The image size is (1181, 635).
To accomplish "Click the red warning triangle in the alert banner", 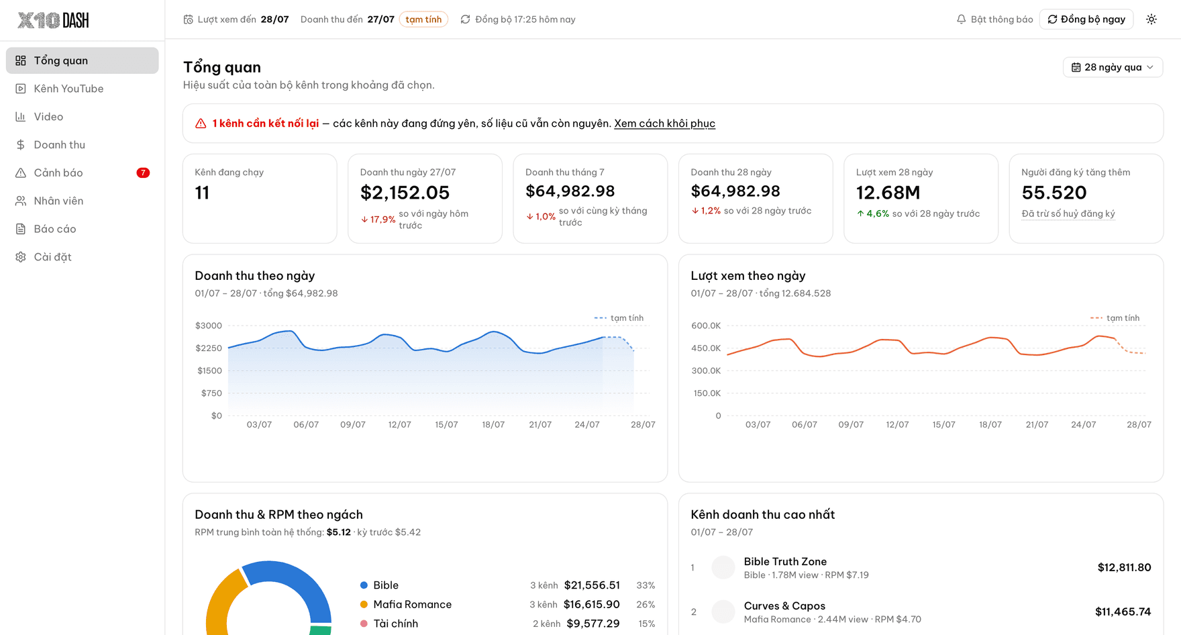I will click(201, 124).
